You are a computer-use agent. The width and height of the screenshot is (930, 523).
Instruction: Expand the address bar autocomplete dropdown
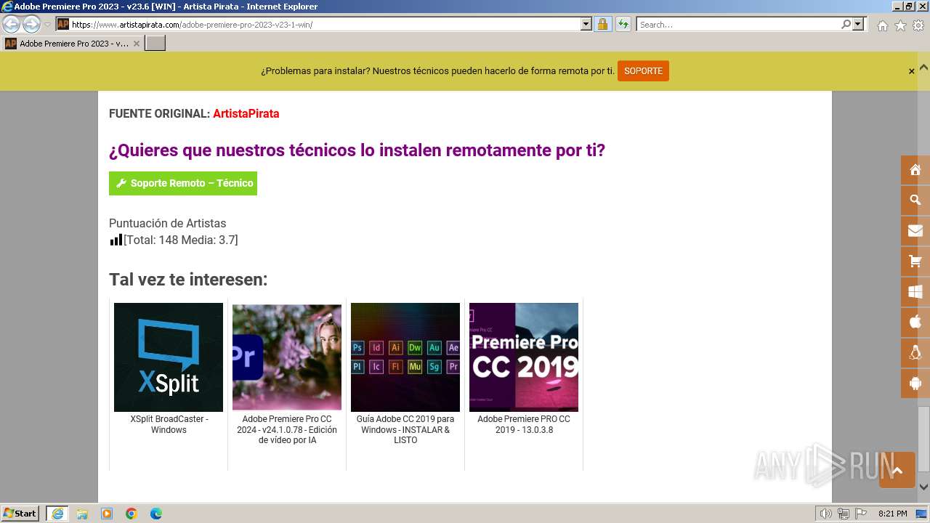(586, 24)
